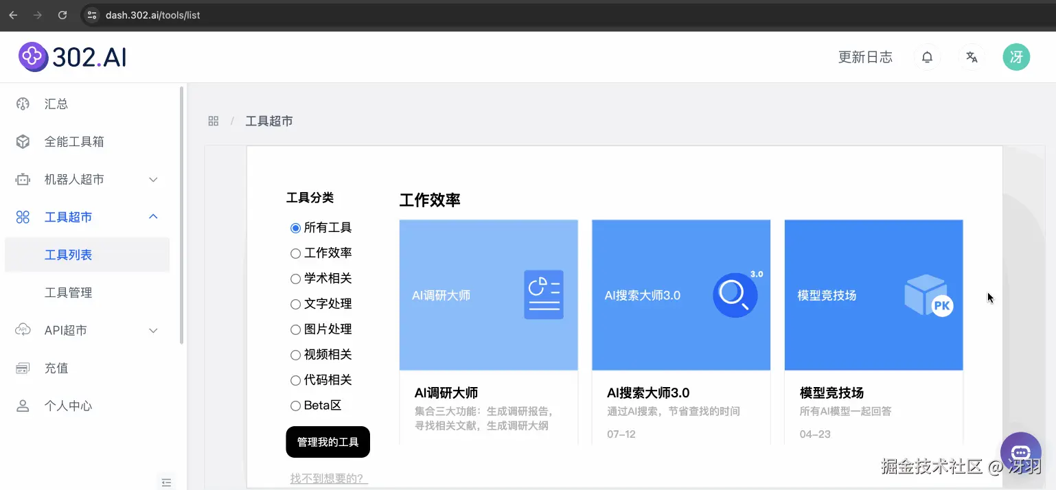Collapse sidebar with the bottom toggle icon

(x=166, y=482)
